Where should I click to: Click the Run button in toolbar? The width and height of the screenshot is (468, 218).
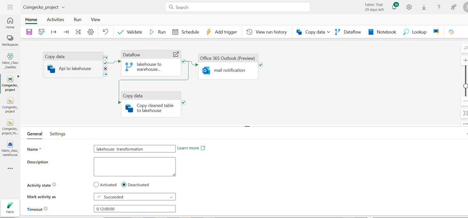coord(157,32)
